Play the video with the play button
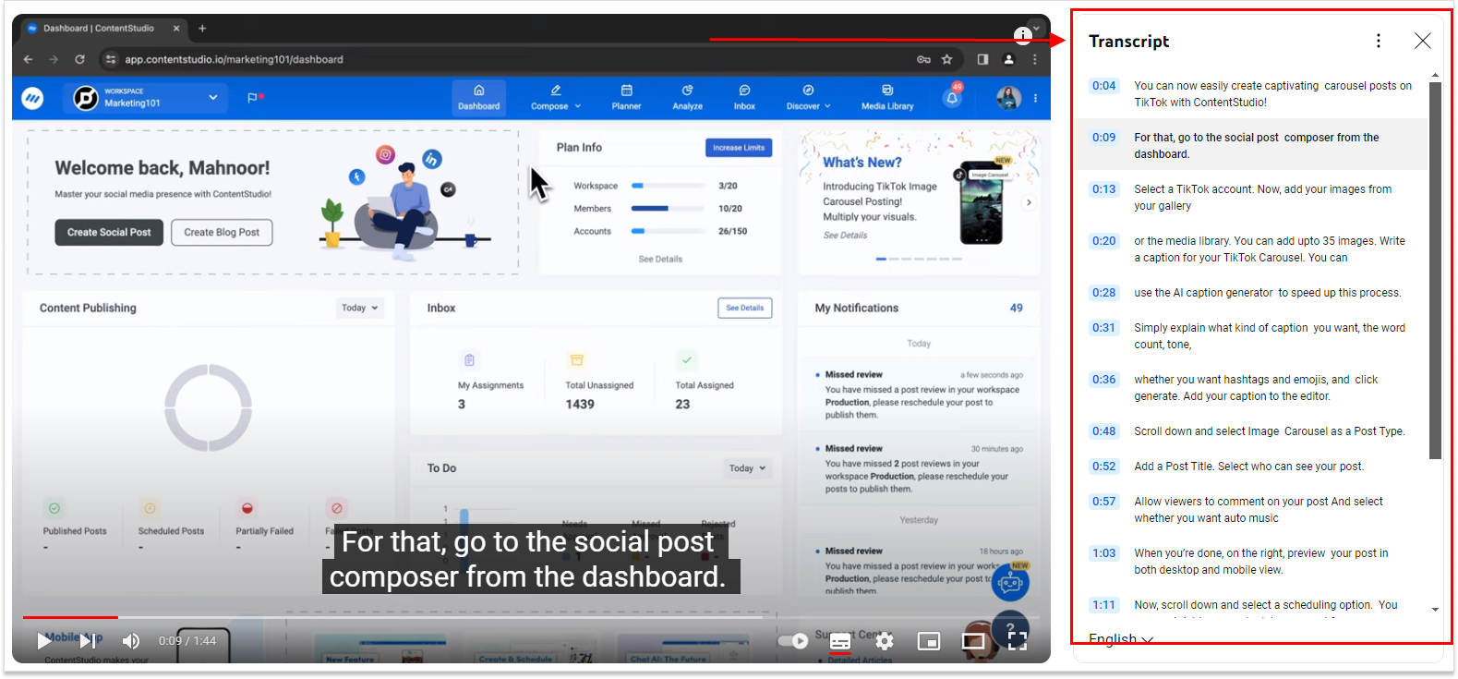 (43, 640)
